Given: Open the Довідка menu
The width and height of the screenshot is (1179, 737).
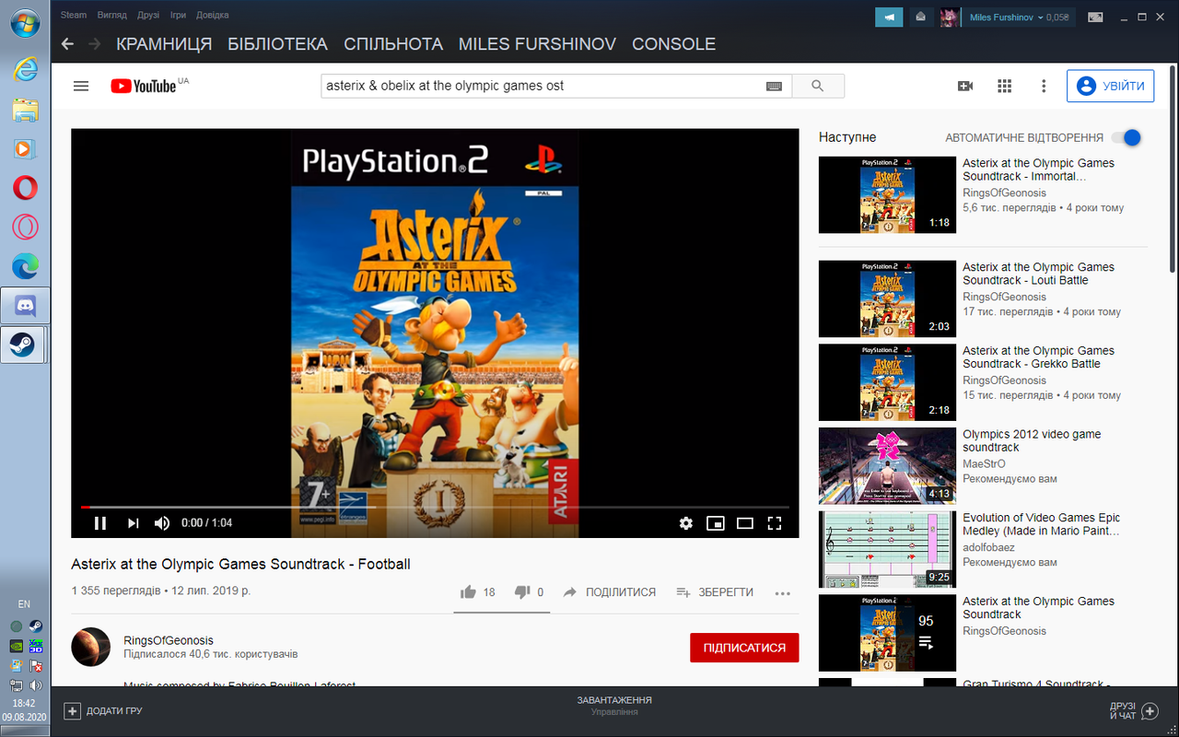Looking at the screenshot, I should point(213,15).
